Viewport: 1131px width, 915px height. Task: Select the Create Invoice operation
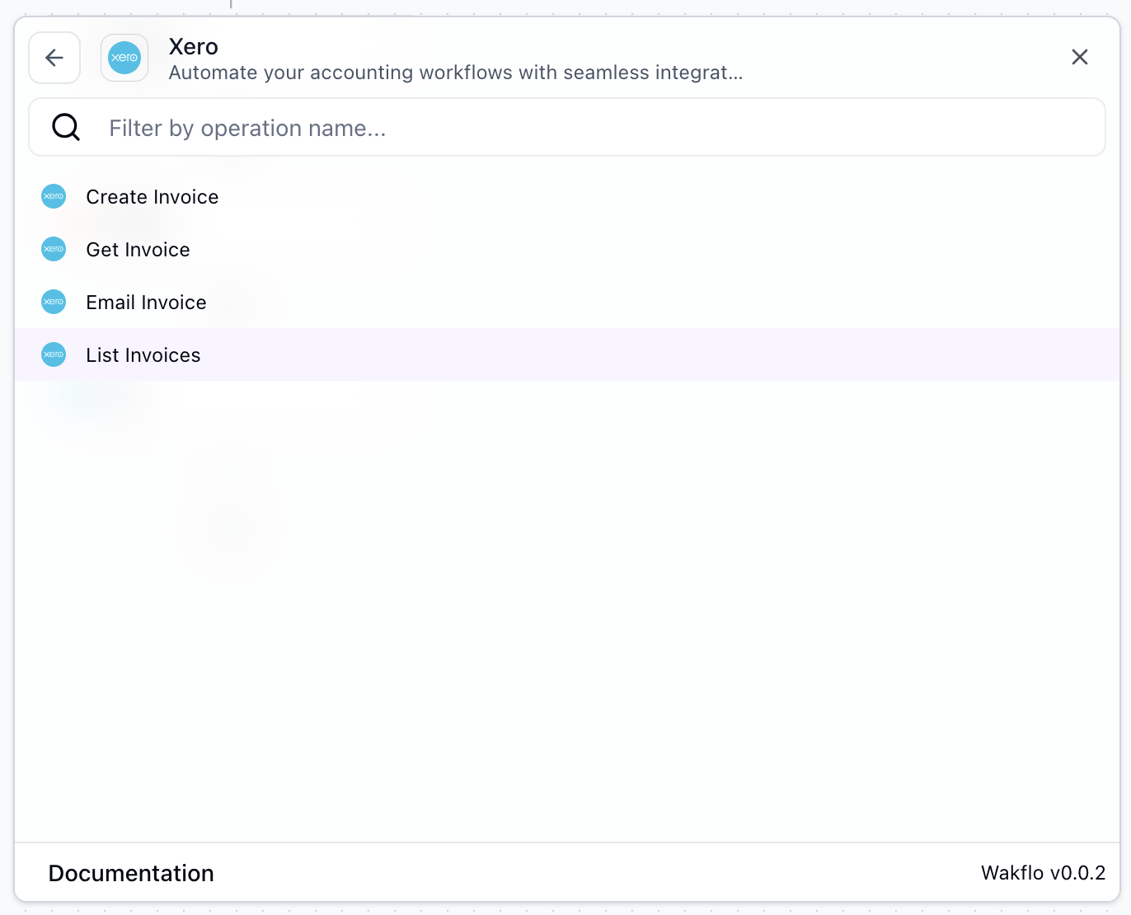(x=152, y=196)
